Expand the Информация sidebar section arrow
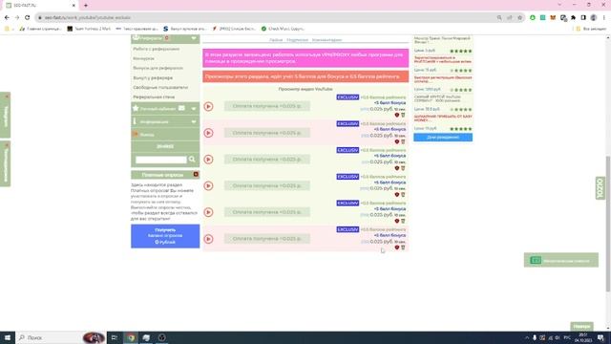The image size is (611, 344). point(194,121)
